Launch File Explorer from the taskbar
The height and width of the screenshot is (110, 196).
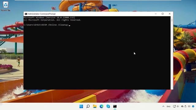point(95,106)
